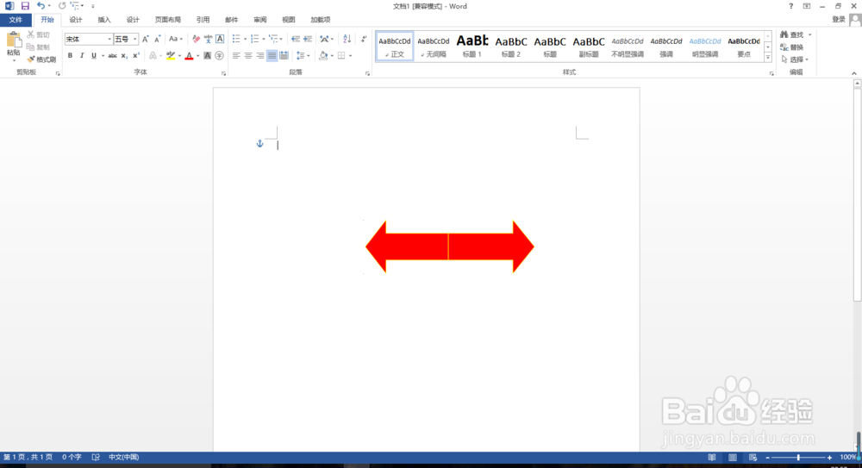Click the Center alignment icon
The width and height of the screenshot is (862, 468).
tap(248, 55)
